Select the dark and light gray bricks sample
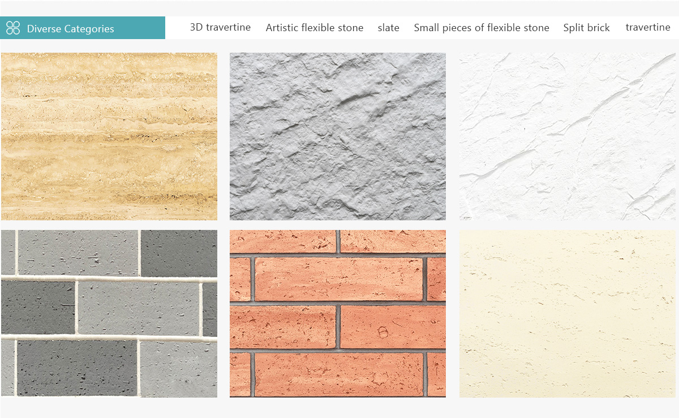The width and height of the screenshot is (679, 418). tap(109, 313)
